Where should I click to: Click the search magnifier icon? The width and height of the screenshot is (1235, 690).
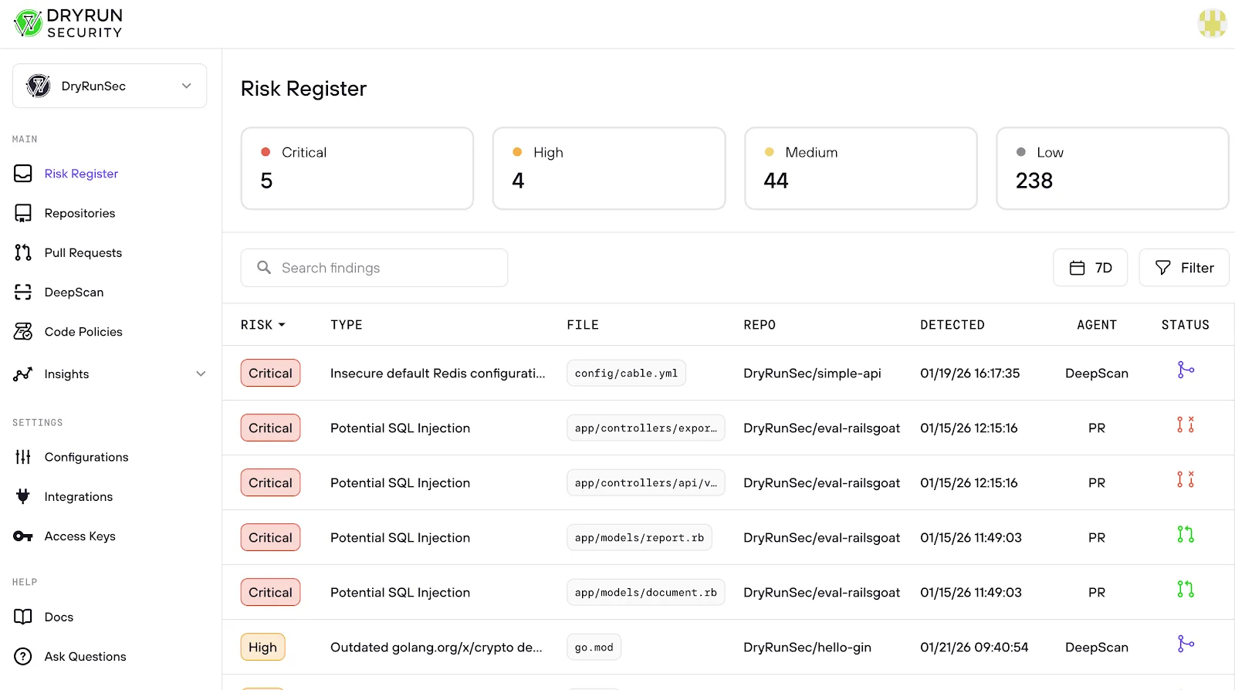264,267
